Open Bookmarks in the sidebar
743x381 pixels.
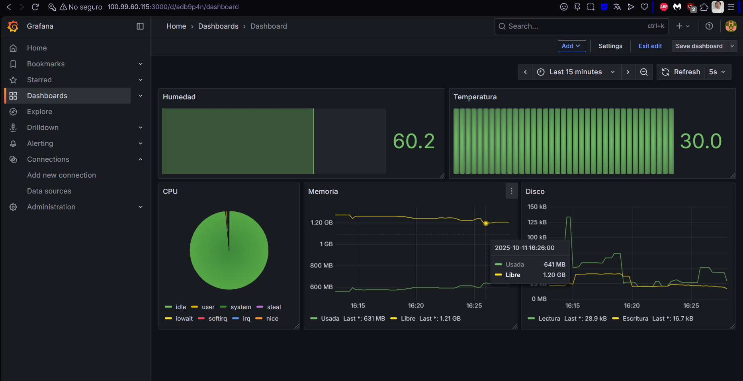tap(46, 64)
